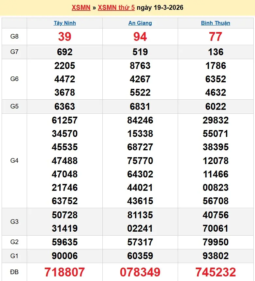Open the Tây Ninh province link

(65, 23)
